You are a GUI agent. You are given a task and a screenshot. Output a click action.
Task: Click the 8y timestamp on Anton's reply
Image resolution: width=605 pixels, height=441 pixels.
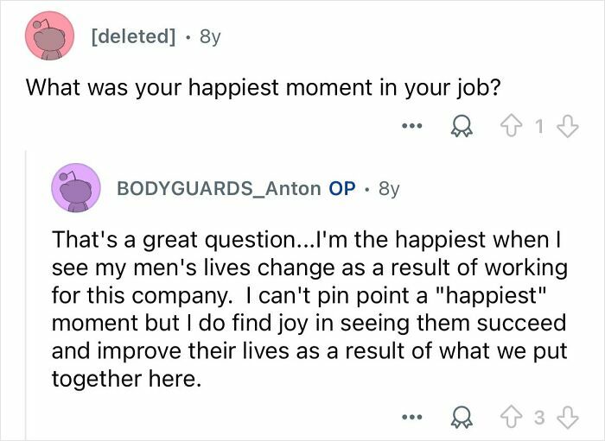[389, 189]
